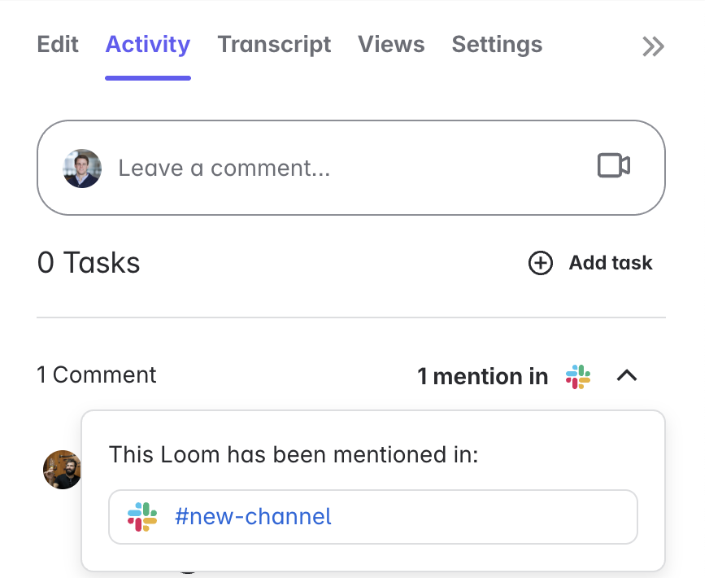Screen dimensions: 709x578
Task: Go to the Settings tab
Action: tap(497, 44)
